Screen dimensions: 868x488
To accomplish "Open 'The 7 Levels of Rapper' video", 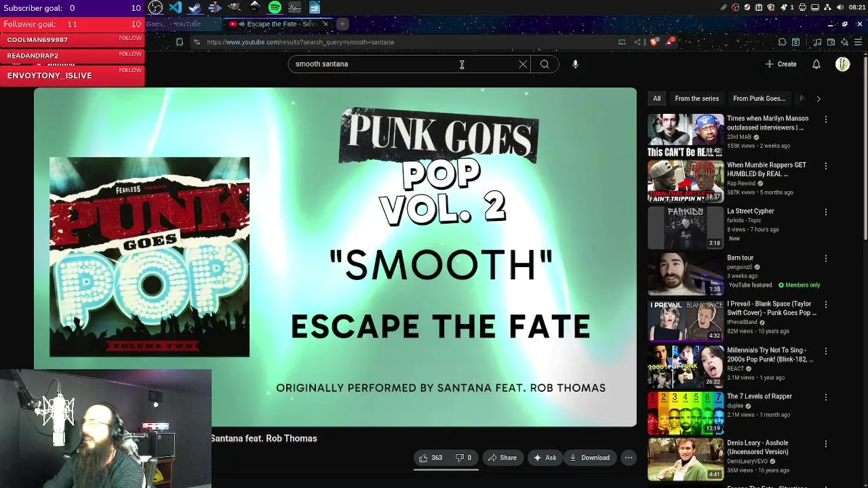I will (686, 413).
